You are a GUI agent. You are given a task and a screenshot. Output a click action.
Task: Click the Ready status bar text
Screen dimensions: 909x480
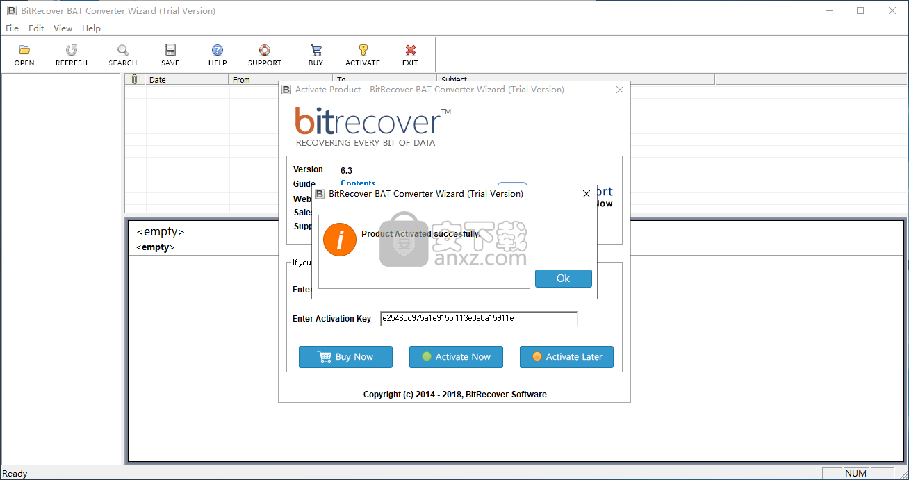click(x=15, y=474)
